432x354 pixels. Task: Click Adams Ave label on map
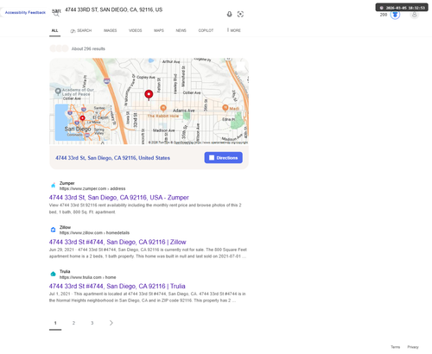pyautogui.click(x=184, y=111)
